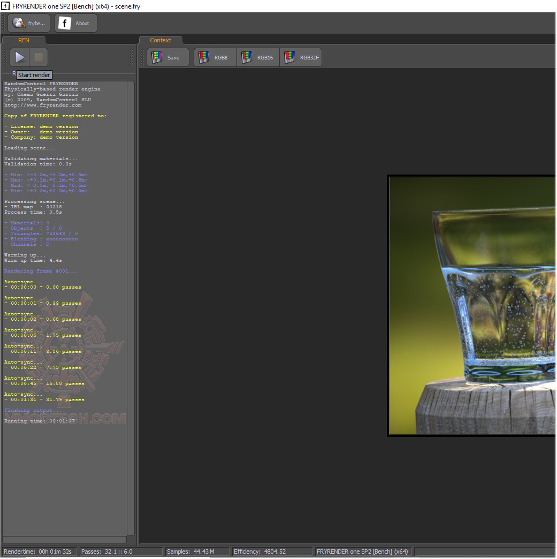The width and height of the screenshot is (557, 559).
Task: Click the 'Flushing output...' log line
Action: tap(33, 410)
